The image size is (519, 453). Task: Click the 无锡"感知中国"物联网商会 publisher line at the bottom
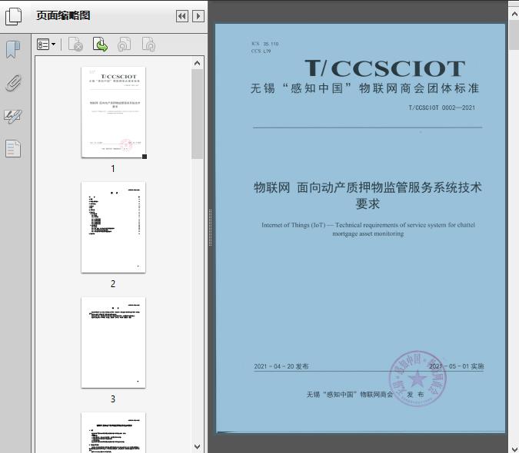[350, 394]
